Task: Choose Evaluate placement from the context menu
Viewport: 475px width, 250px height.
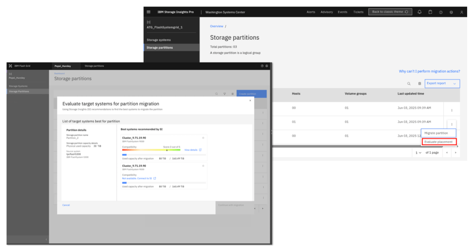Action: (x=438, y=142)
